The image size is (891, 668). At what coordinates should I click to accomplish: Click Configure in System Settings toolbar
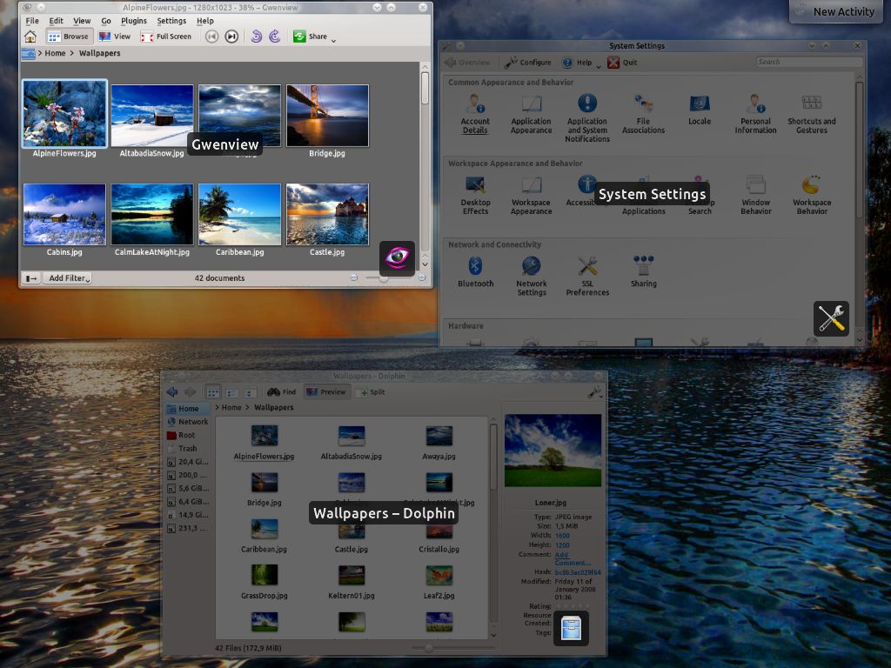[x=528, y=63]
